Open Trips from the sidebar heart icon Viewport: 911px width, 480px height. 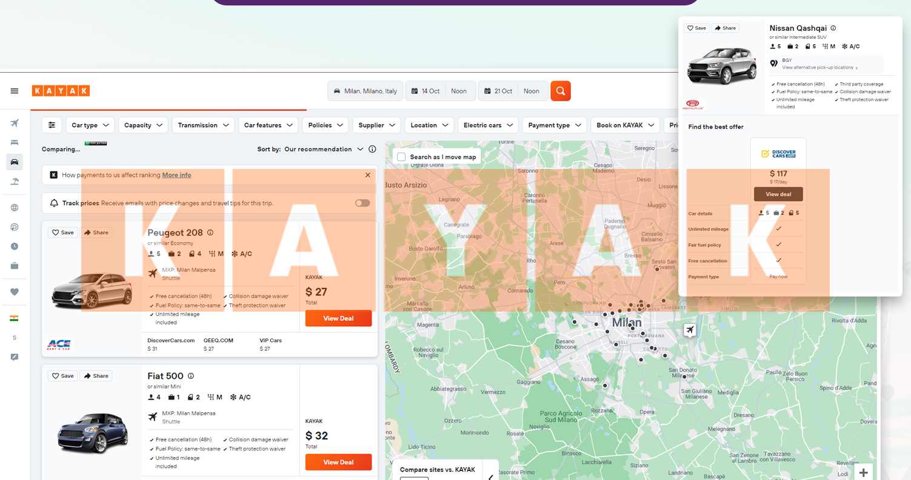pos(15,292)
